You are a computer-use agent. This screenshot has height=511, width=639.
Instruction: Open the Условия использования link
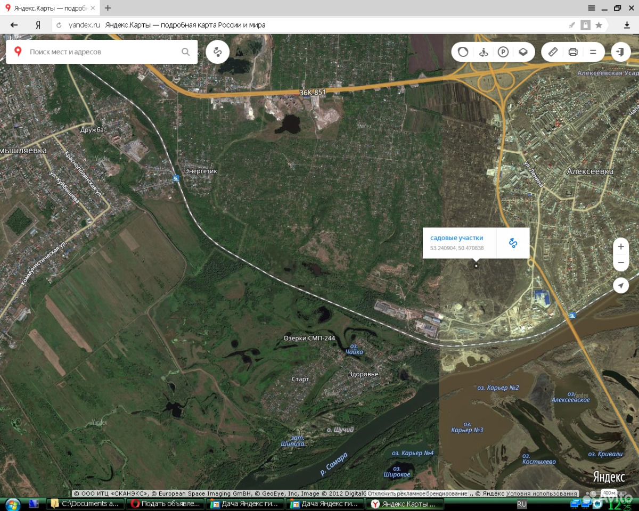[x=542, y=493]
